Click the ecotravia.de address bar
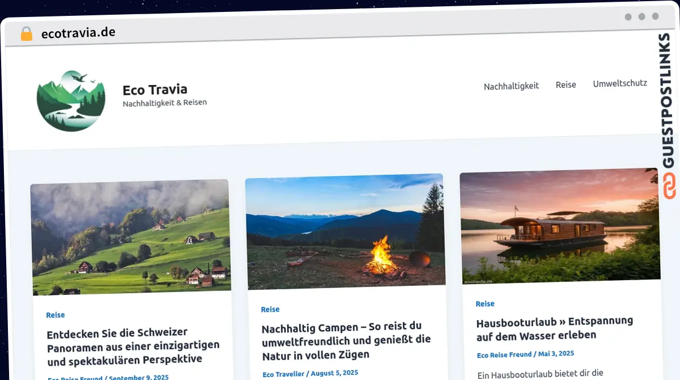Image resolution: width=680 pixels, height=380 pixels. [x=79, y=33]
